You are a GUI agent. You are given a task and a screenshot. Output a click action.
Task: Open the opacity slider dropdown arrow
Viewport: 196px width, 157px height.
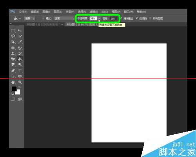coord(99,18)
